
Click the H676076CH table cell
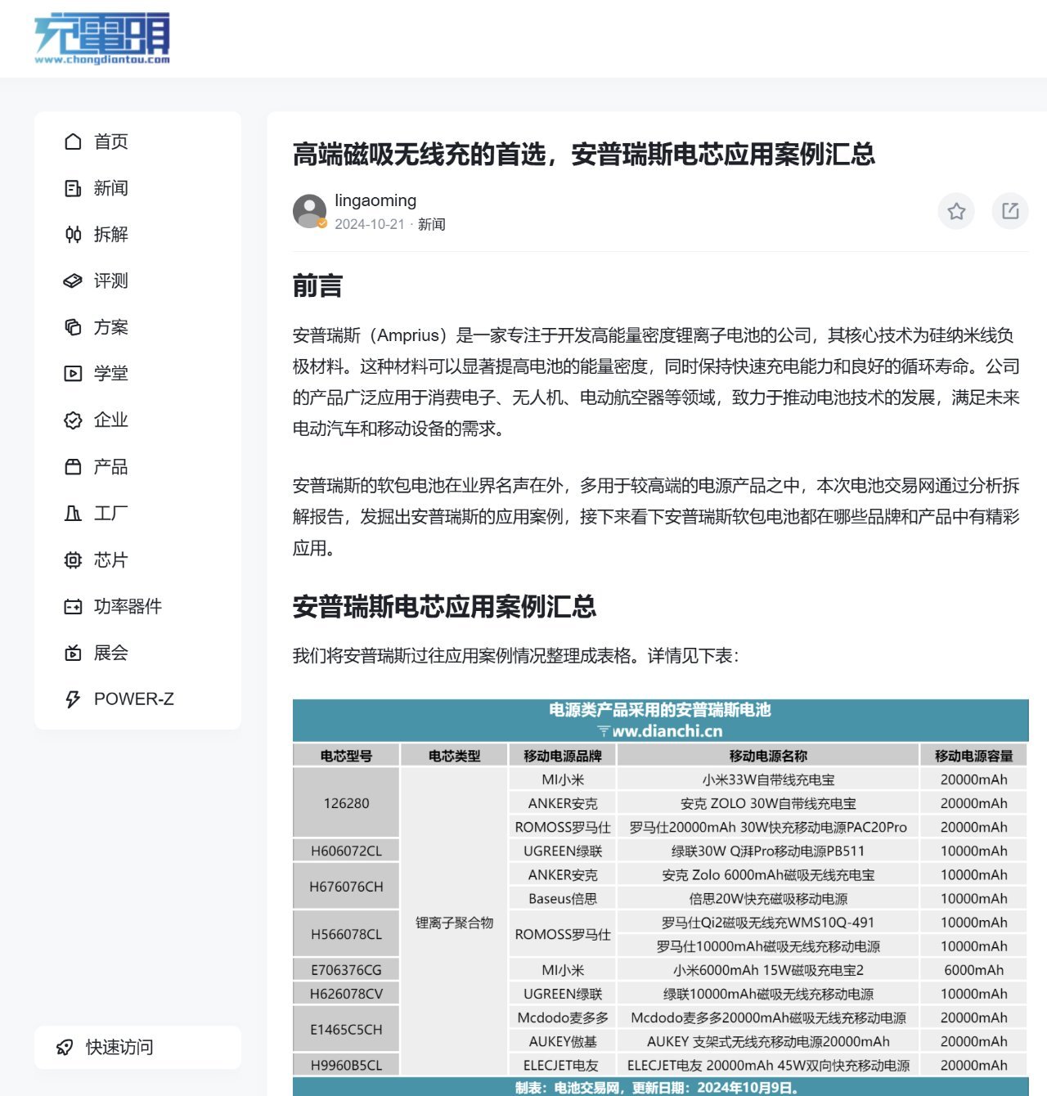pyautogui.click(x=346, y=887)
